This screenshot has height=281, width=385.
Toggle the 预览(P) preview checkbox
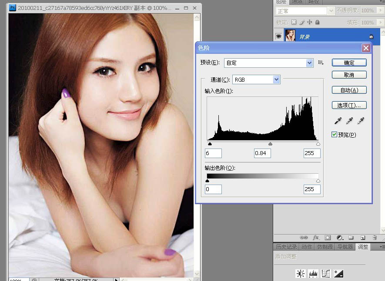[x=334, y=134]
